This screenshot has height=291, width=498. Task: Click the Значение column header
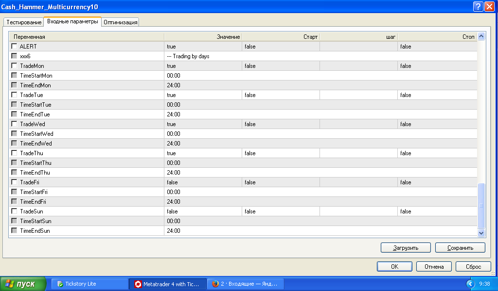coord(203,37)
